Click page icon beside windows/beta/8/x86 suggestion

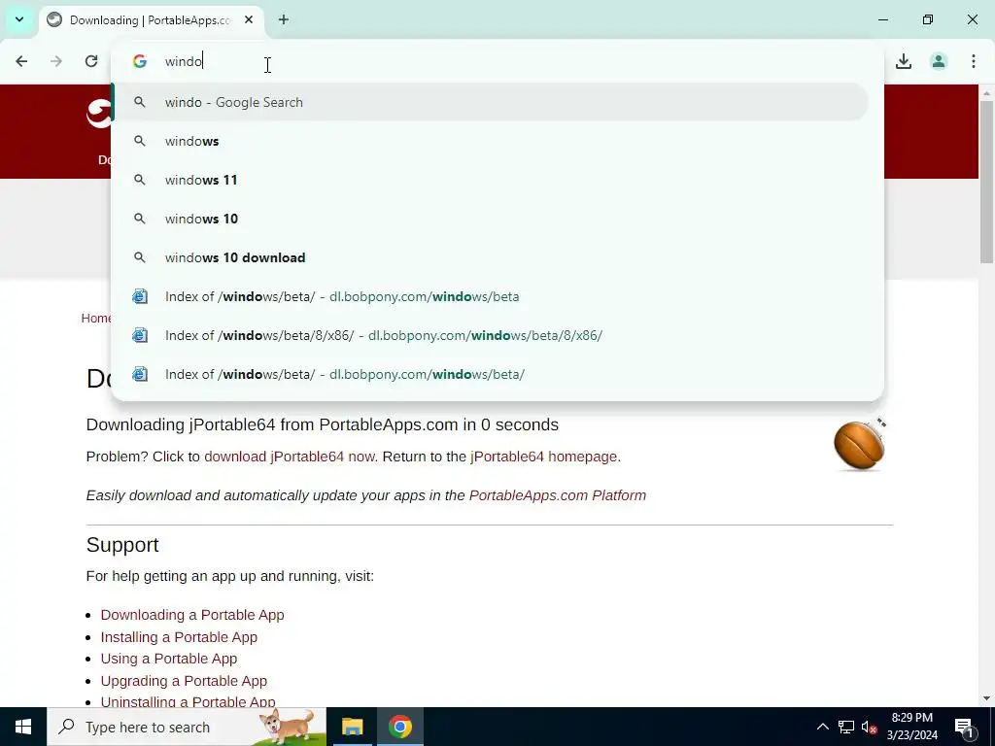pos(140,335)
